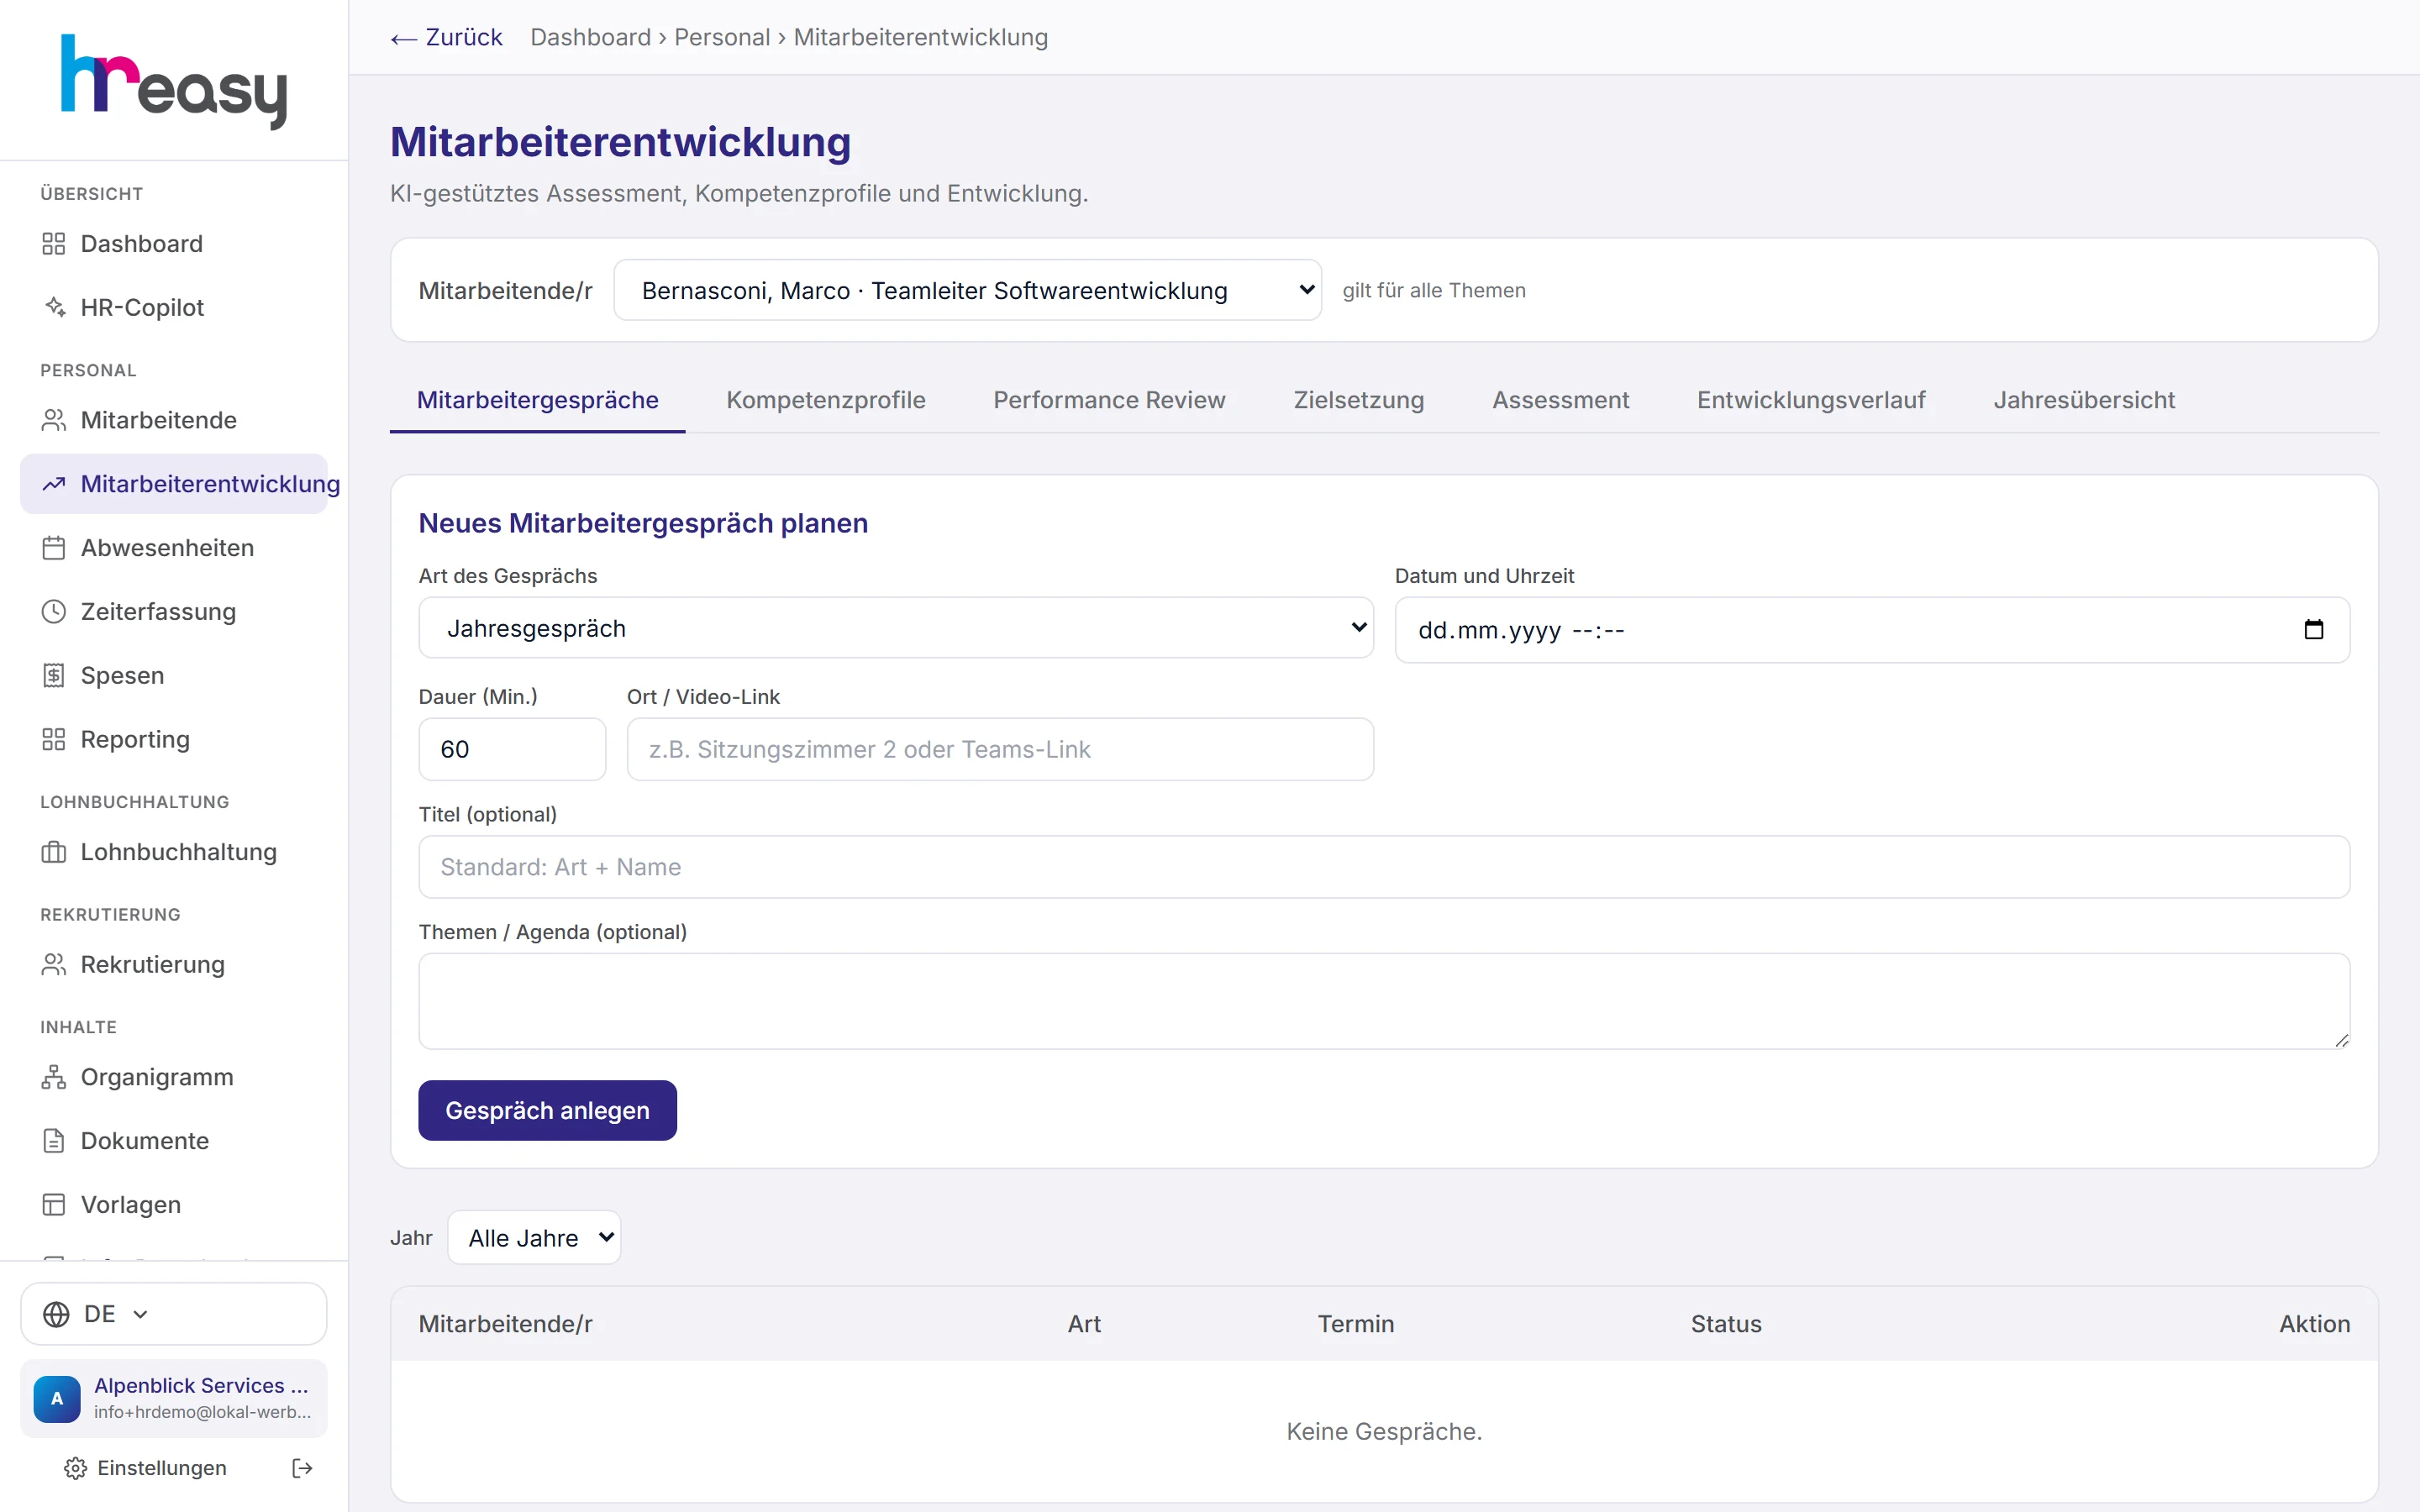Click the 'gilt für alle Themen' hint text
This screenshot has width=2420, height=1512.
[x=1434, y=290]
